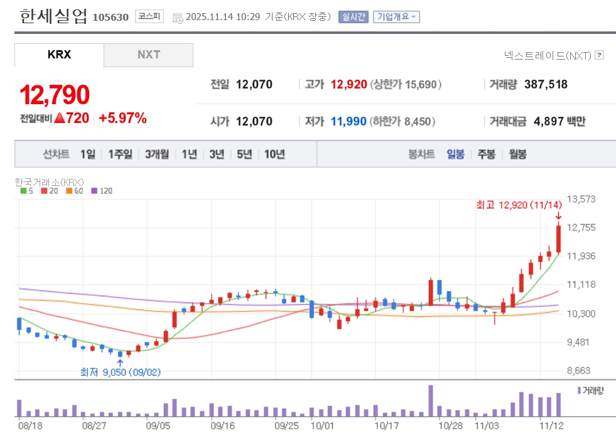Image resolution: width=616 pixels, height=445 pixels.
Task: Switch to the NXT tab
Action: [x=148, y=55]
